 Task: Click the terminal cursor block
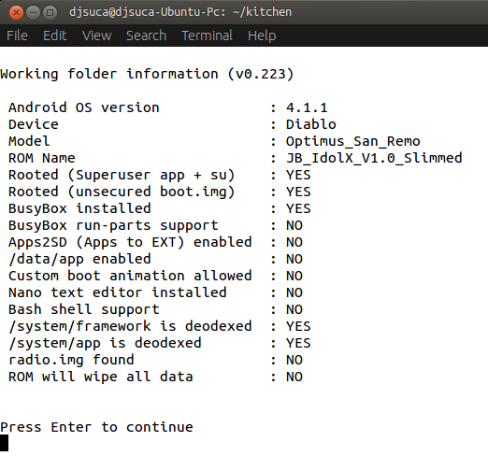click(x=4, y=443)
